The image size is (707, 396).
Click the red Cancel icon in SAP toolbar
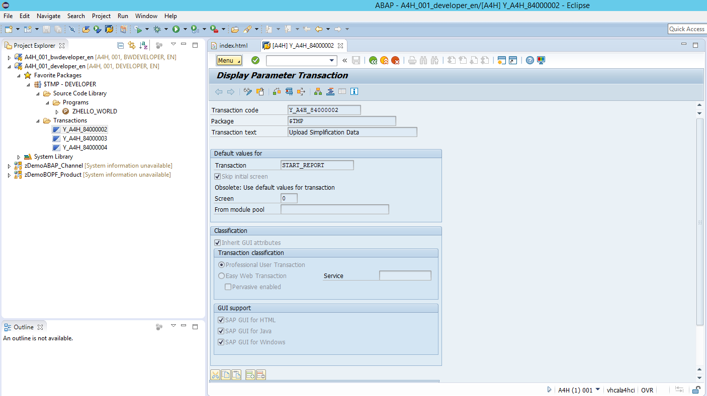(x=396, y=60)
